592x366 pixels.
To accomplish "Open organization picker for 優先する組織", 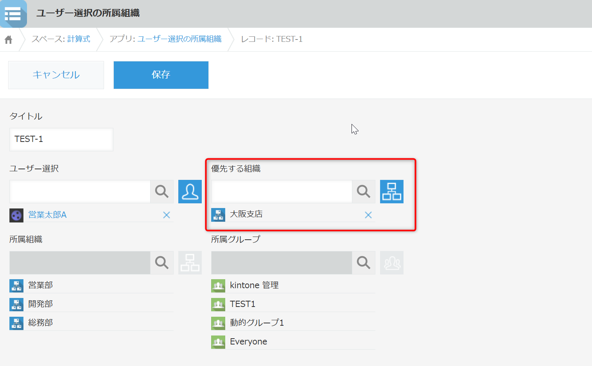I will point(391,192).
